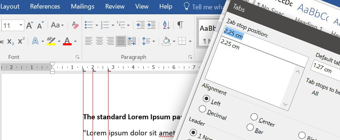
Task: Expand borders dropdown arrow
Action: pyautogui.click(x=190, y=41)
